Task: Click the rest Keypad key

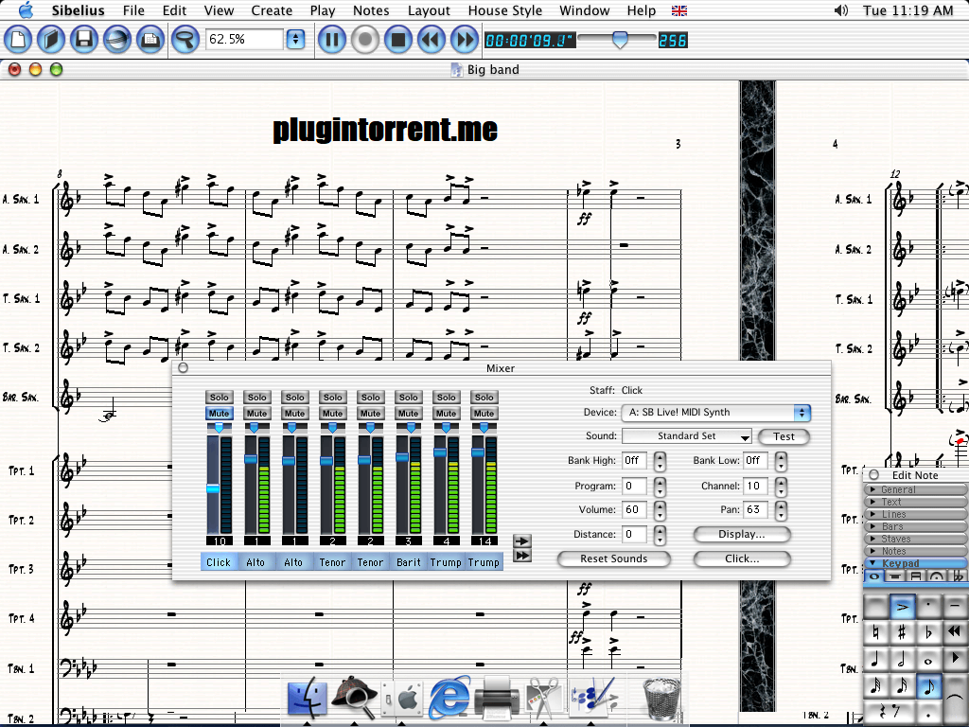Action: coord(889,712)
